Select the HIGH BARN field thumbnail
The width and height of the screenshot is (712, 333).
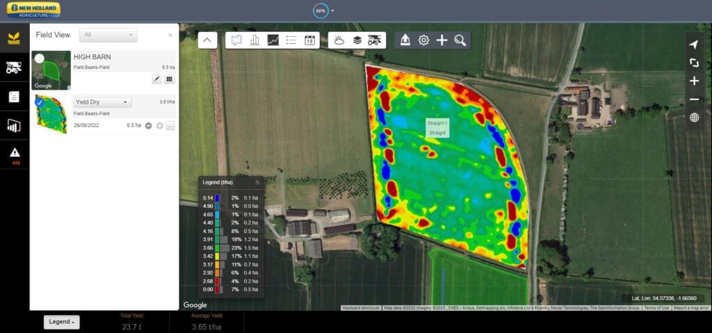click(51, 70)
